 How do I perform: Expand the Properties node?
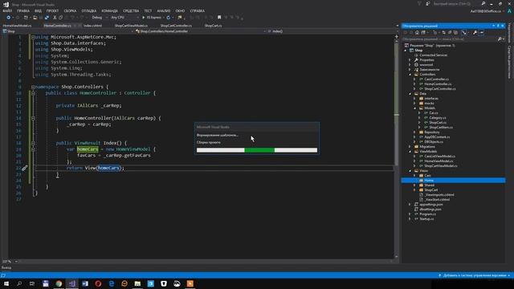click(x=410, y=60)
